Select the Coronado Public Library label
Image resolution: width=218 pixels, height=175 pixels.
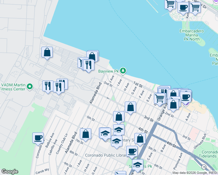[106, 155]
